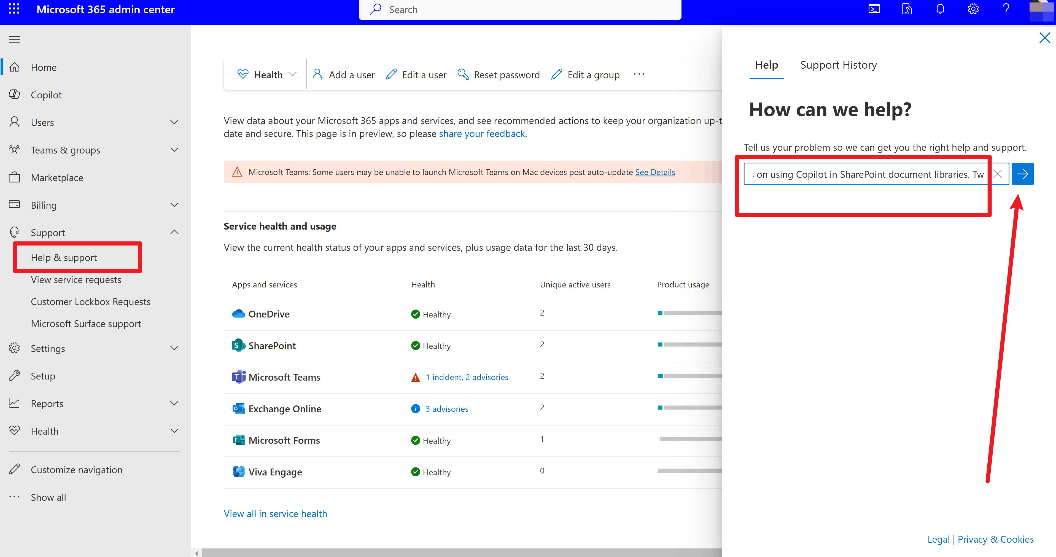Viewport: 1056px width, 557px height.
Task: Click the Microsoft Forms app icon
Action: 238,440
